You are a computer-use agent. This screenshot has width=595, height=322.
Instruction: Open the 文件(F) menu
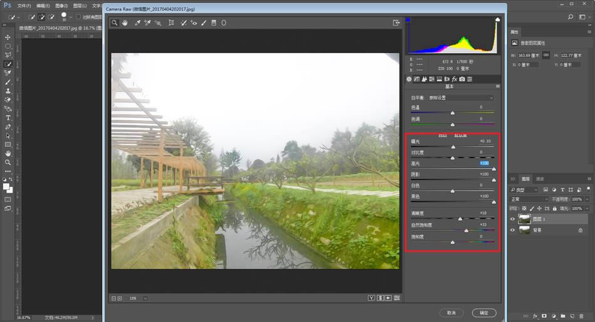[x=24, y=6]
